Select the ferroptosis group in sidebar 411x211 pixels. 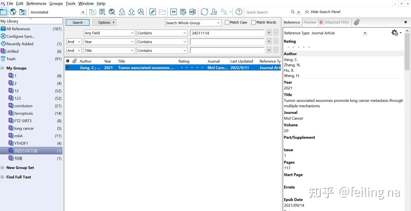(x=23, y=113)
